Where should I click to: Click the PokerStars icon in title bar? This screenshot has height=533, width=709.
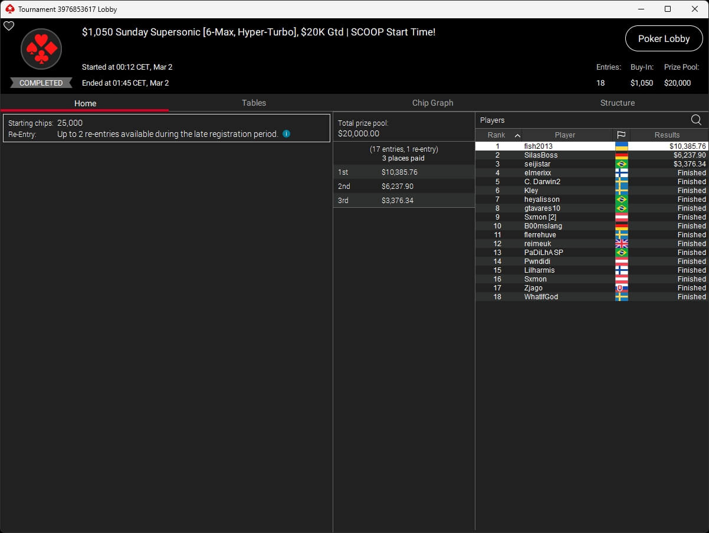9,9
